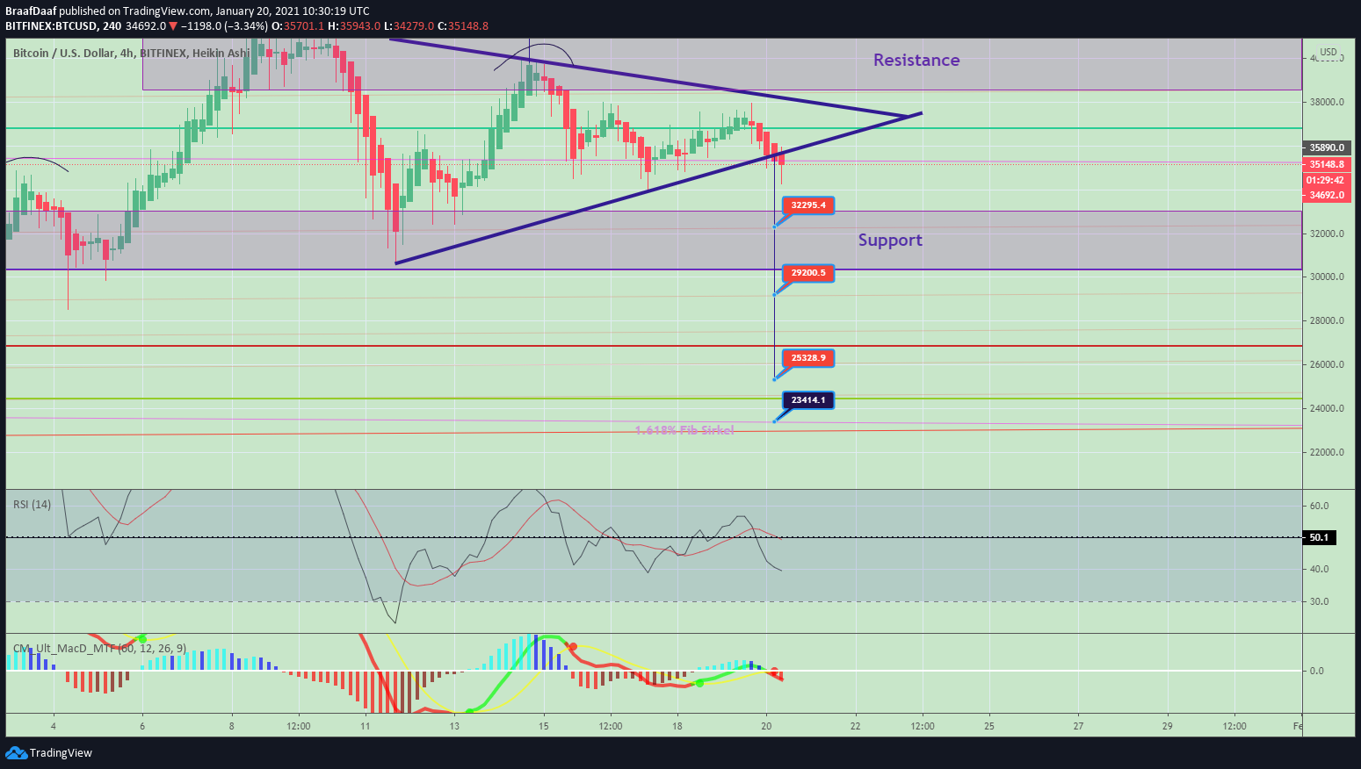The image size is (1361, 769).
Task: Click the dark 23414.1 price target label
Action: click(808, 400)
